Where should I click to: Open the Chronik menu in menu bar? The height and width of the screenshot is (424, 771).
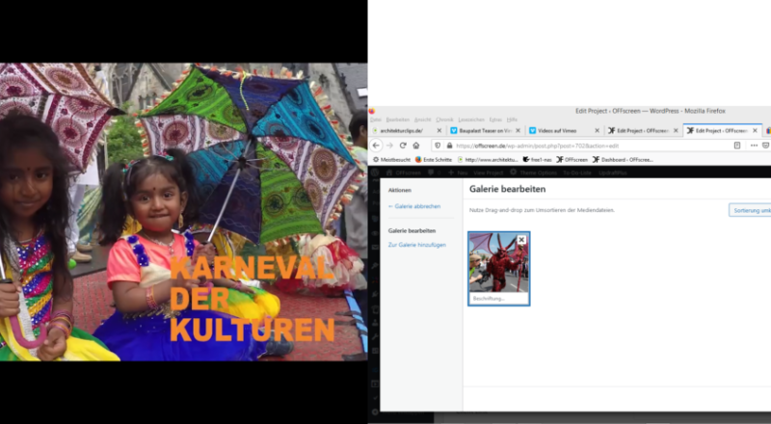point(444,119)
